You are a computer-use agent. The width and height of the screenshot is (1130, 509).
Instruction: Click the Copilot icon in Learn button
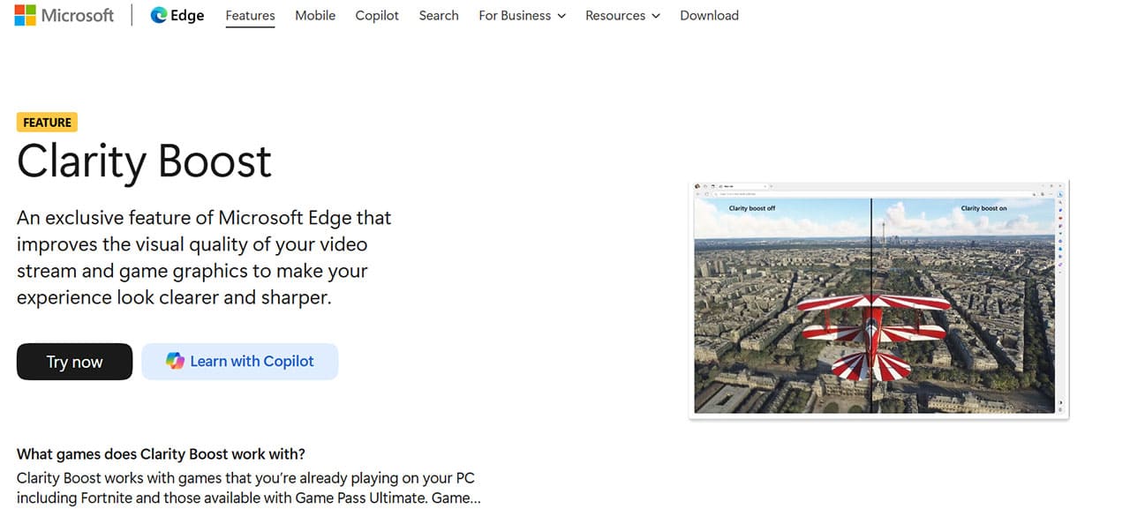[176, 361]
